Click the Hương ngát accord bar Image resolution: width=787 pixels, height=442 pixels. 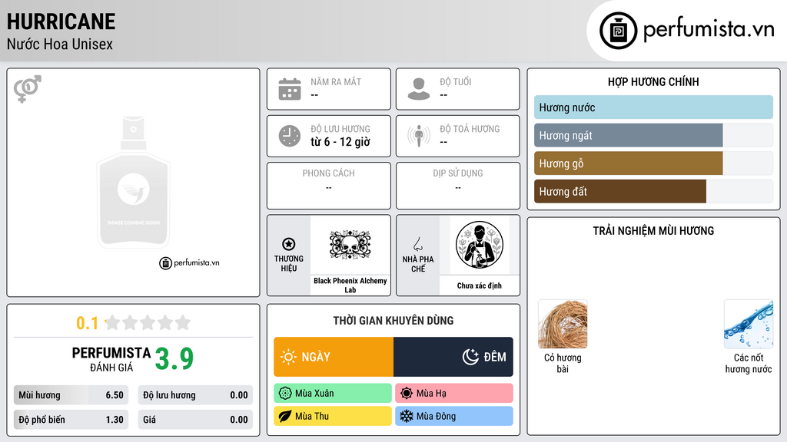point(653,135)
